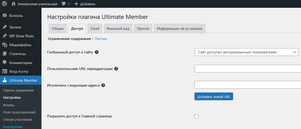
Task: Click Добавить in the admin bar
Action: (88, 4)
